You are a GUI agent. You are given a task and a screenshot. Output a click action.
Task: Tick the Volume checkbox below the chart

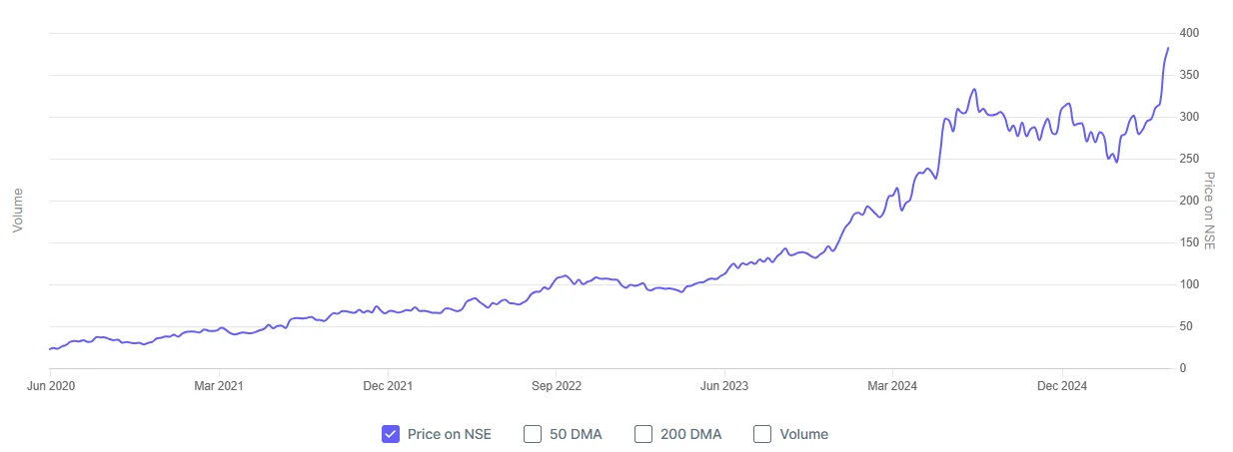tap(762, 434)
